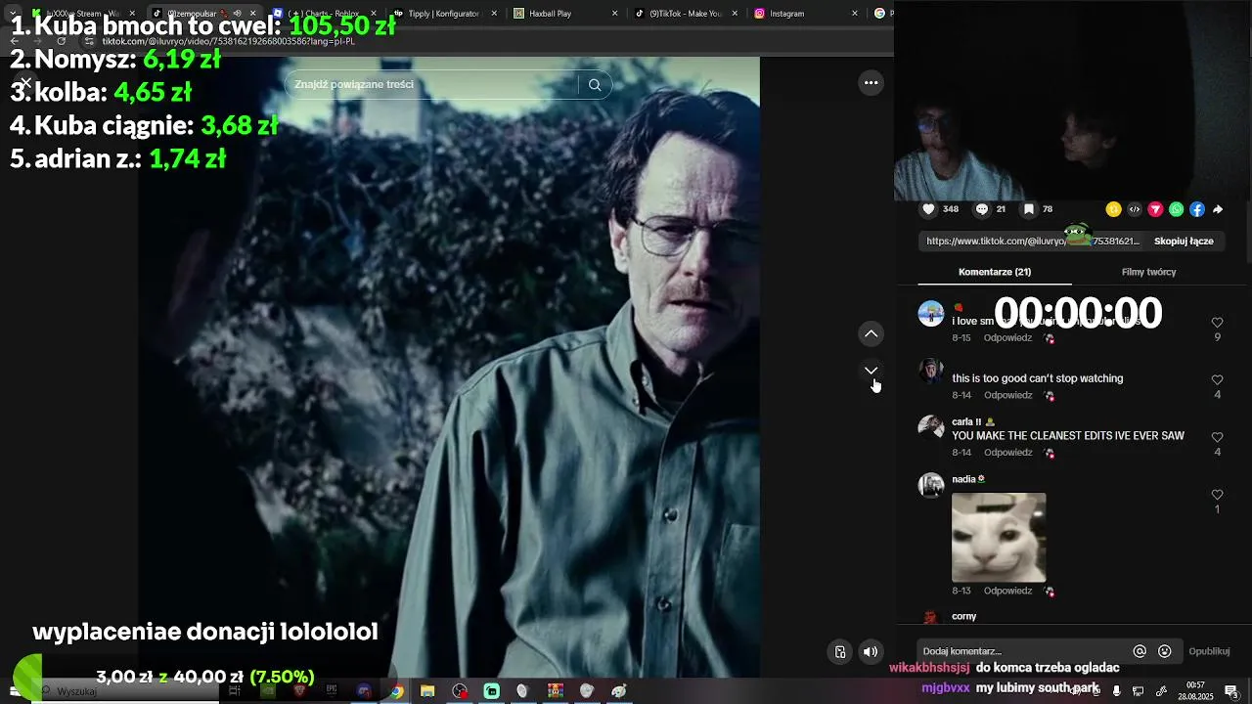This screenshot has width=1252, height=704.
Task: Switch to the TikTok - Make Your Day tab
Action: [x=685, y=14]
